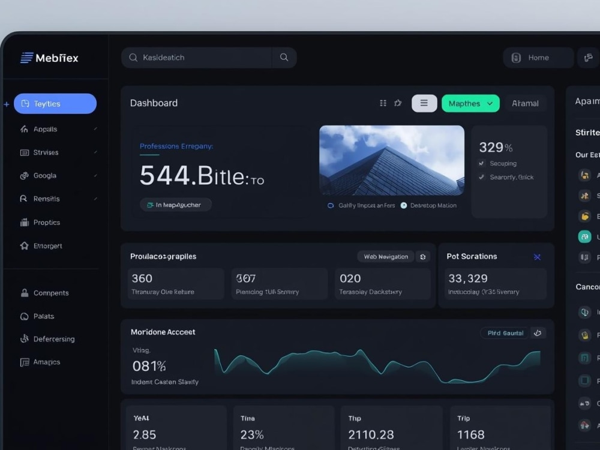The width and height of the screenshot is (600, 450).
Task: Click the Web Navigation button
Action: coord(386,257)
